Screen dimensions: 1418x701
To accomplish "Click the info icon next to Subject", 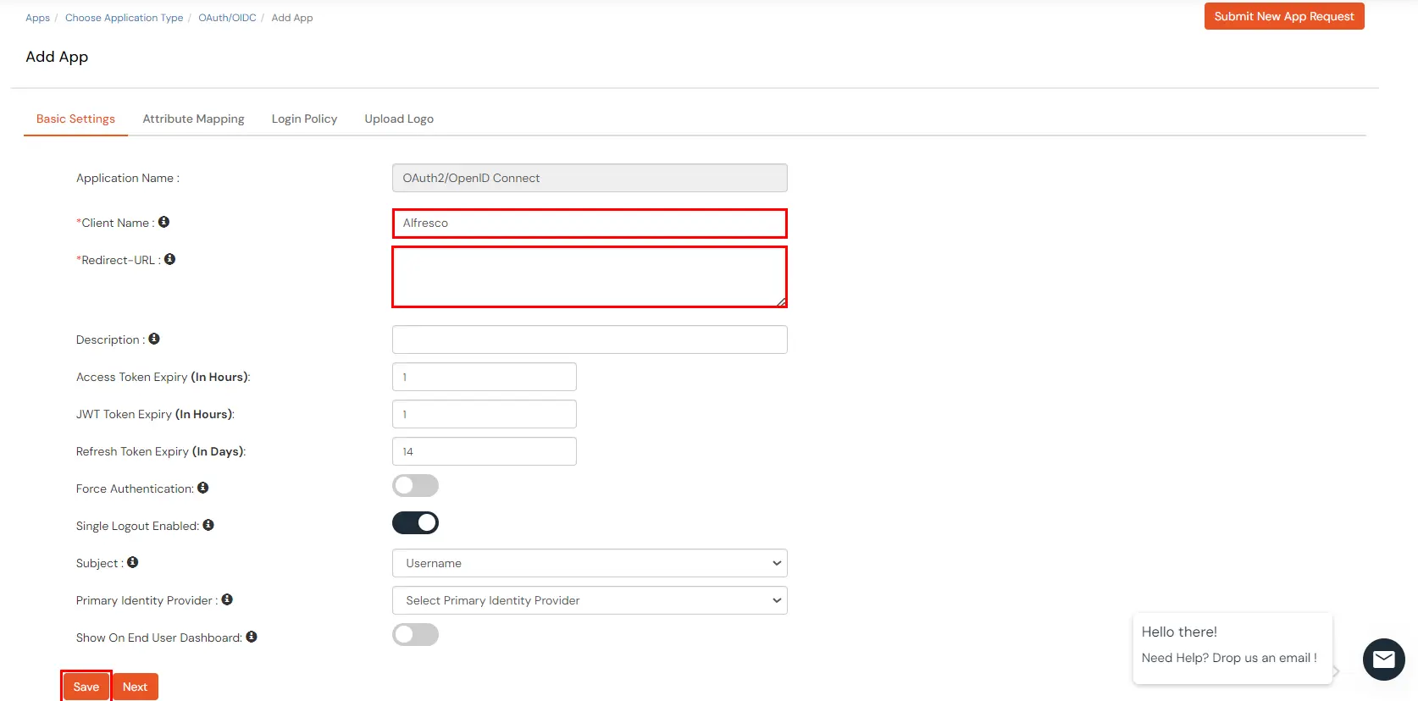I will pos(133,562).
